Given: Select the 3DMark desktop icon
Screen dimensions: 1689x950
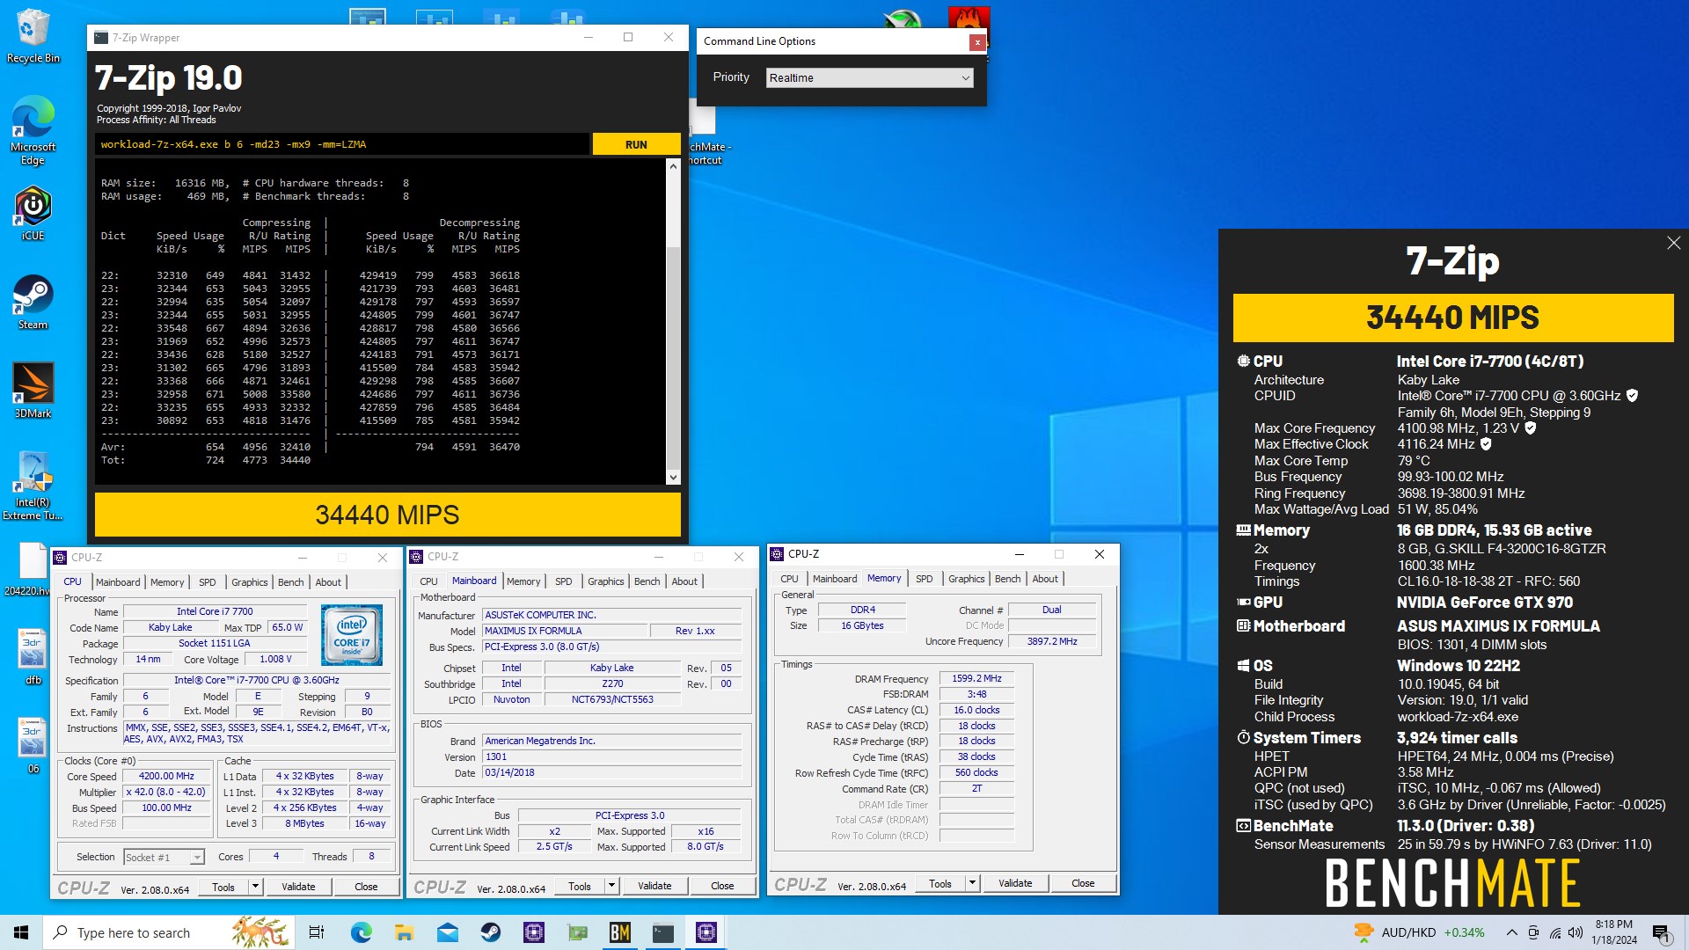Looking at the screenshot, I should point(33,391).
